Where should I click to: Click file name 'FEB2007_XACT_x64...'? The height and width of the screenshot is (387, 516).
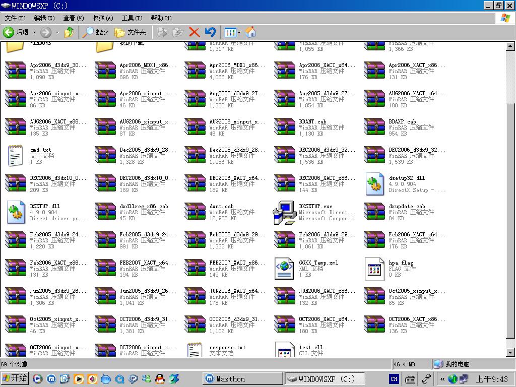click(148, 263)
